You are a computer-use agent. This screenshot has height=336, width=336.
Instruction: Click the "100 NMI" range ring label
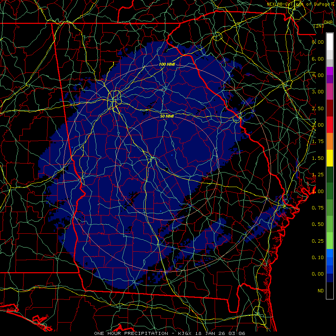point(167,64)
